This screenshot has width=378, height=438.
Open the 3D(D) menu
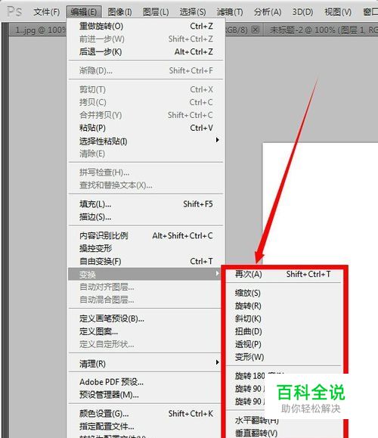[302, 12]
